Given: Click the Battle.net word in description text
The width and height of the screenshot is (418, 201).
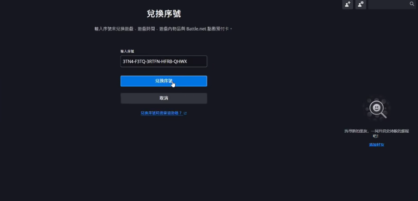Looking at the screenshot, I should coord(196,29).
